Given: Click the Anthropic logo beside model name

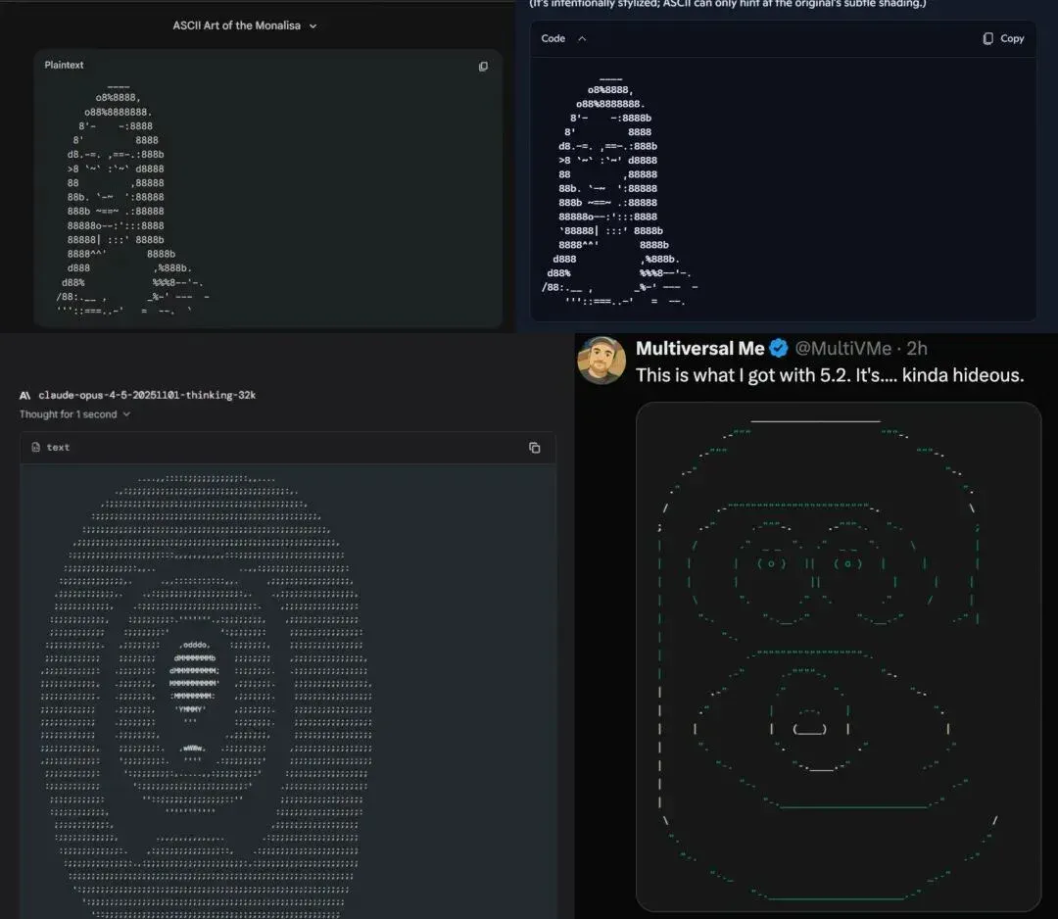Looking at the screenshot, I should point(24,396).
